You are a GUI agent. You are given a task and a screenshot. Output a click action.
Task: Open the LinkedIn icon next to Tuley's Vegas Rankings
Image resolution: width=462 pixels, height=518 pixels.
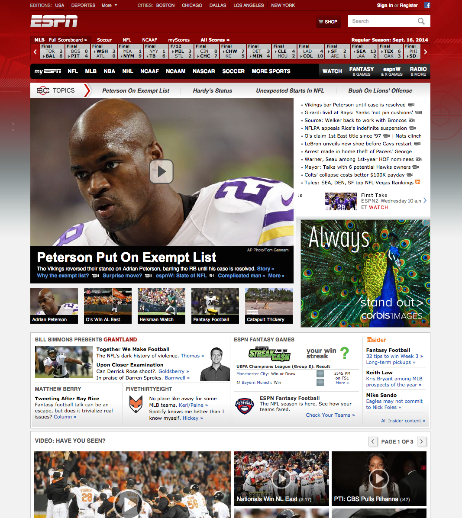tap(418, 182)
